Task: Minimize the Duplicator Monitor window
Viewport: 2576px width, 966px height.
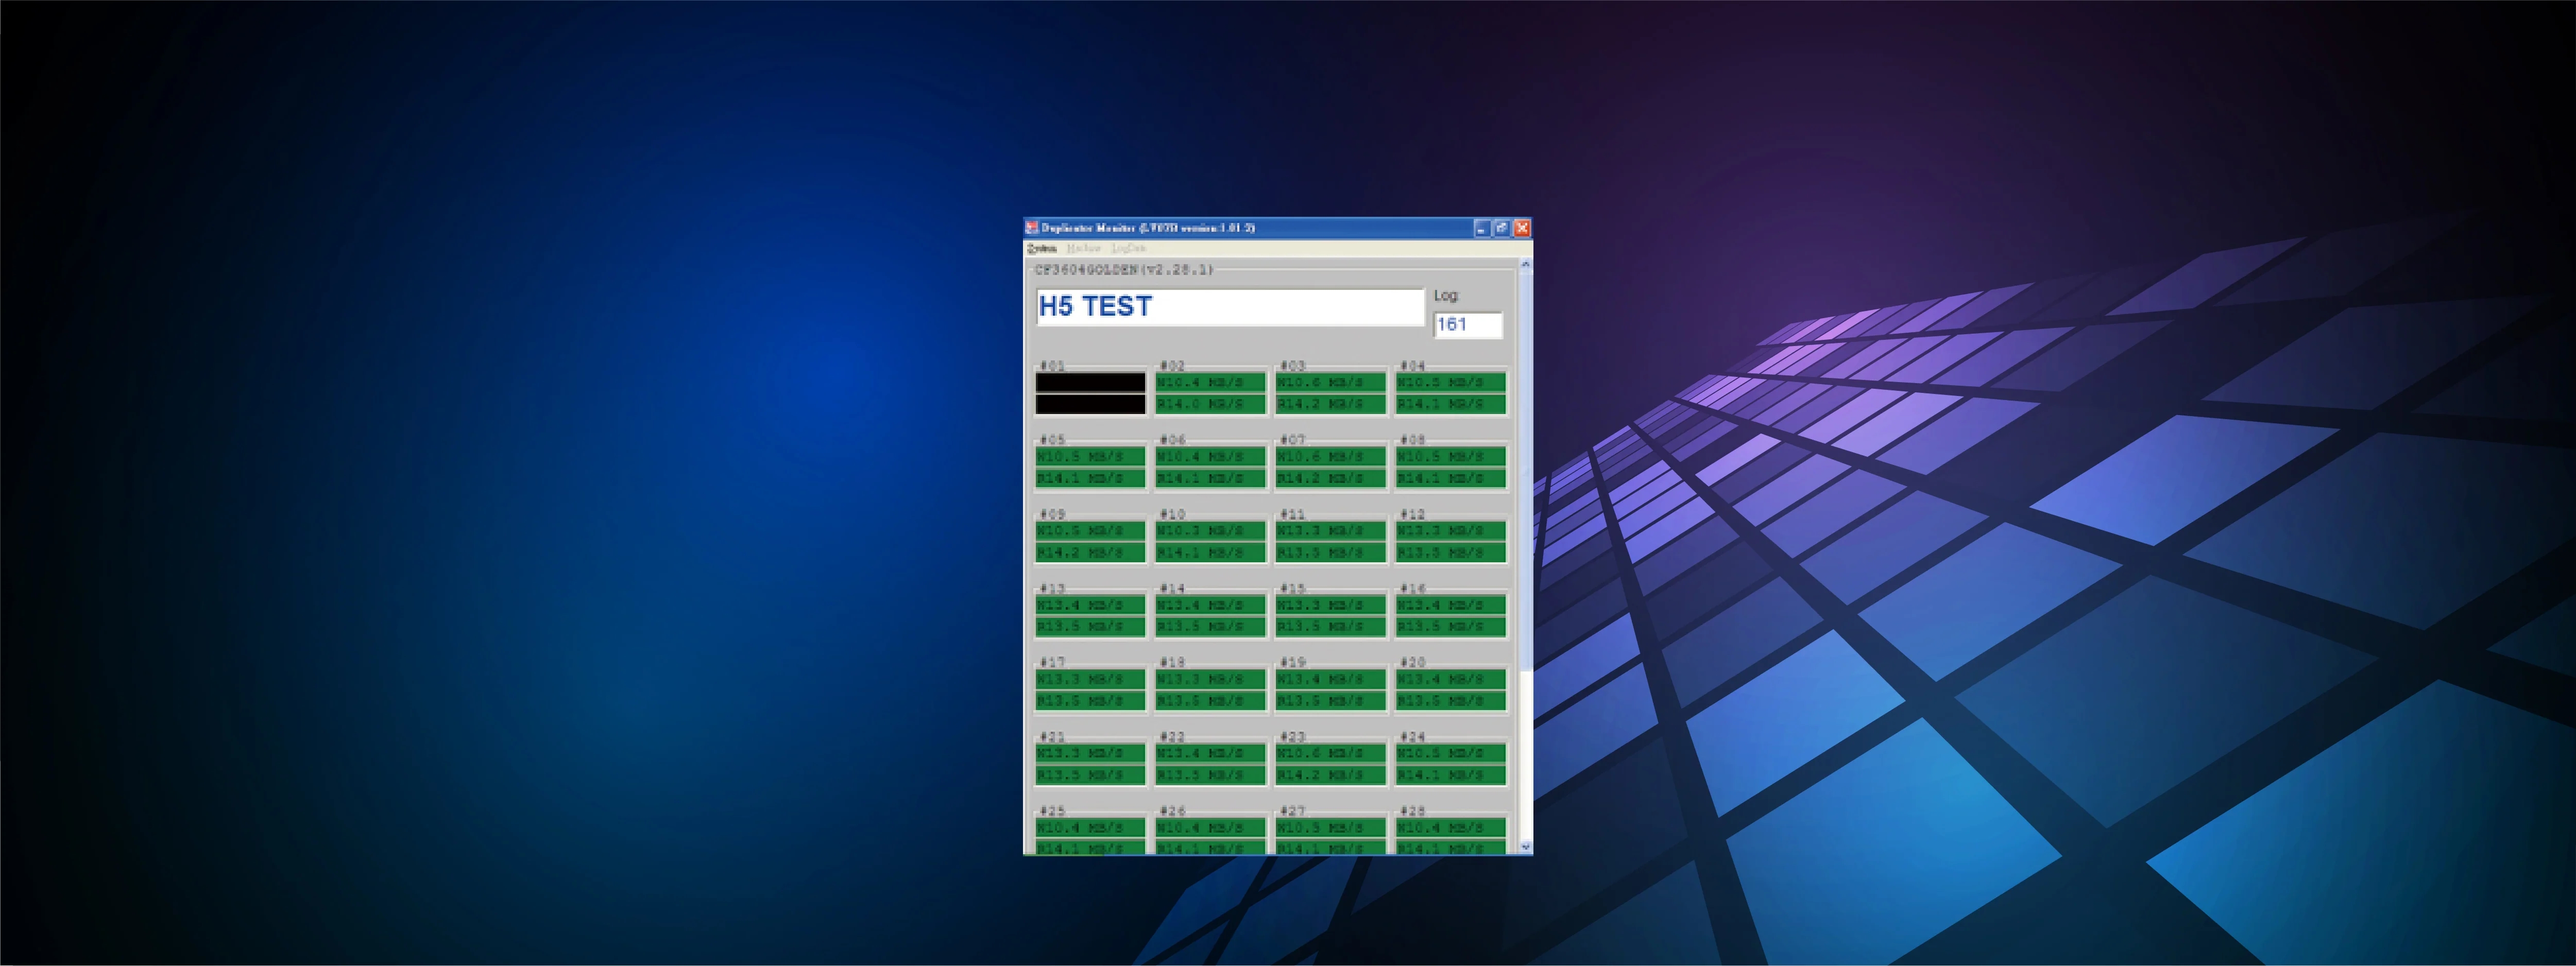Action: 1482,228
